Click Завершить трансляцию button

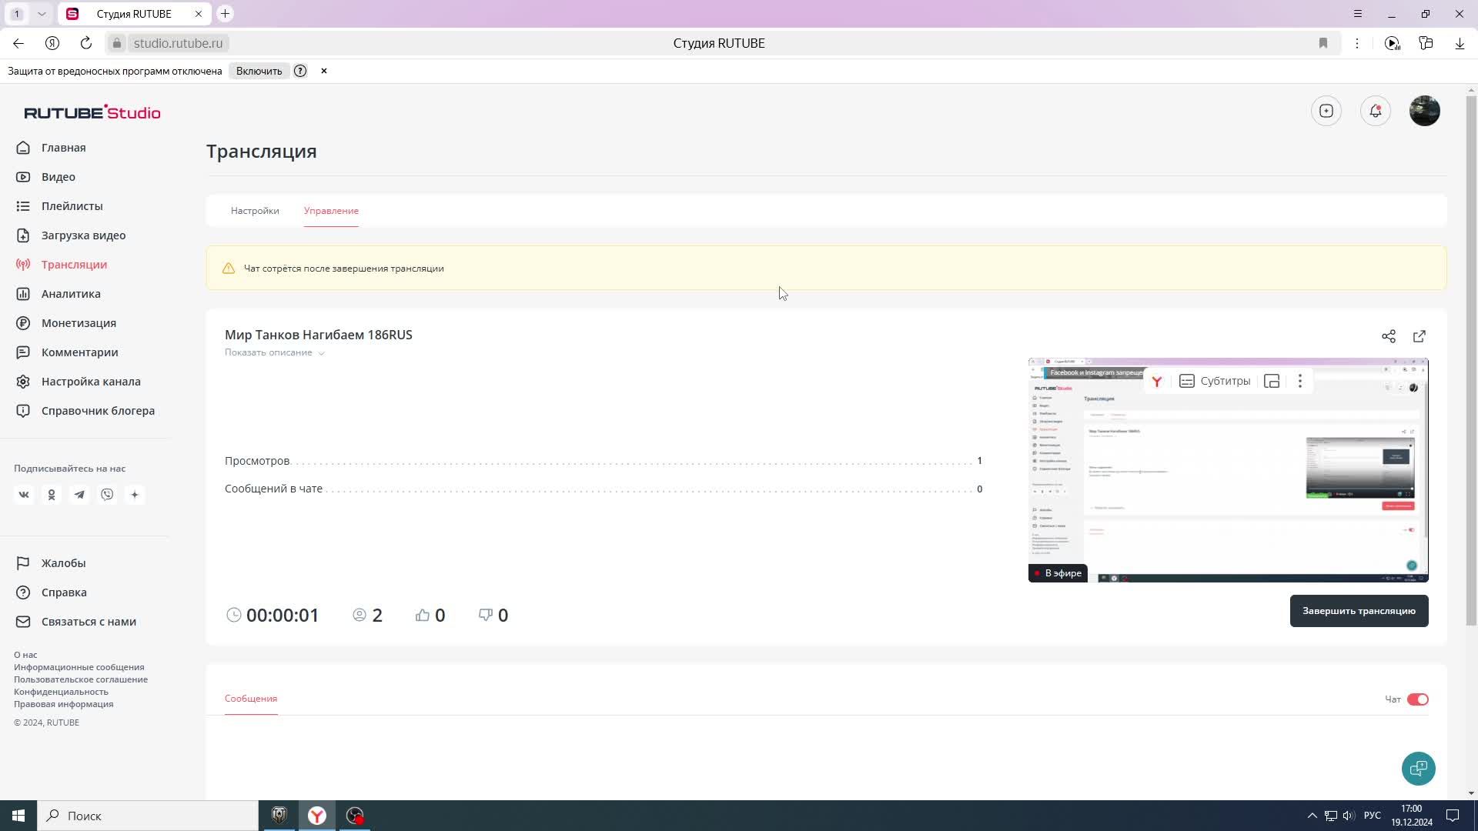[x=1359, y=611]
